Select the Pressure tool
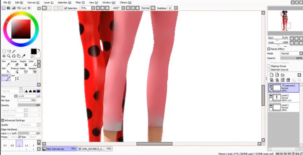 click(15, 70)
